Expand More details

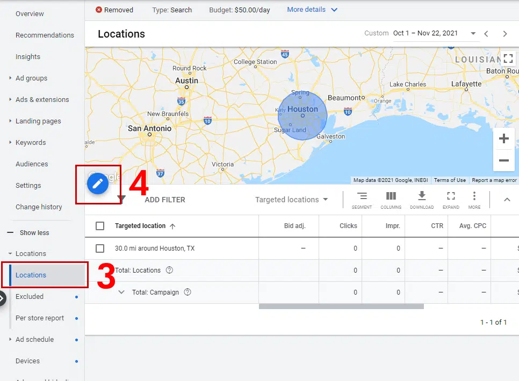312,10
